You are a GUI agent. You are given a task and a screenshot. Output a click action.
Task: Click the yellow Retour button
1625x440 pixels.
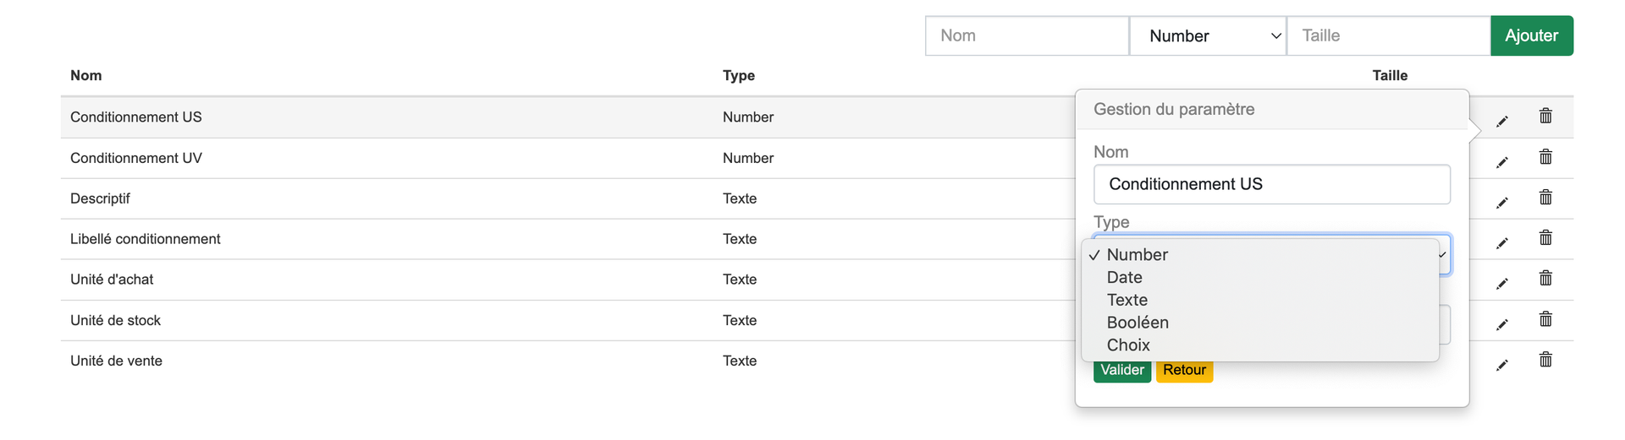click(x=1184, y=370)
